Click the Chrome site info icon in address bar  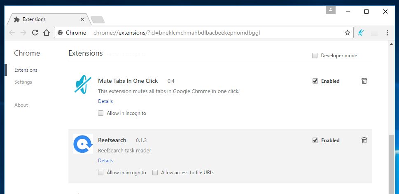click(x=60, y=33)
